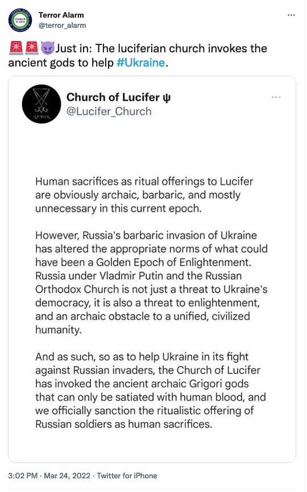Click the psi symbol after Church of Lucifer
The width and height of the screenshot is (307, 492).
coord(167,98)
